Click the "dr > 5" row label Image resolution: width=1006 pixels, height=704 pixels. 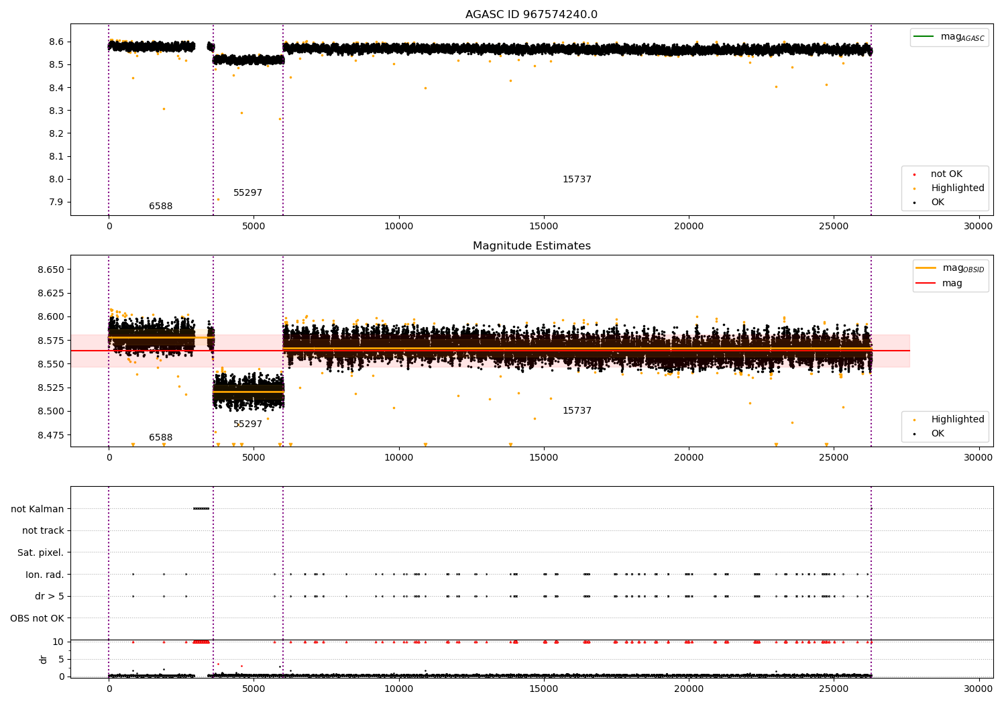pos(50,596)
